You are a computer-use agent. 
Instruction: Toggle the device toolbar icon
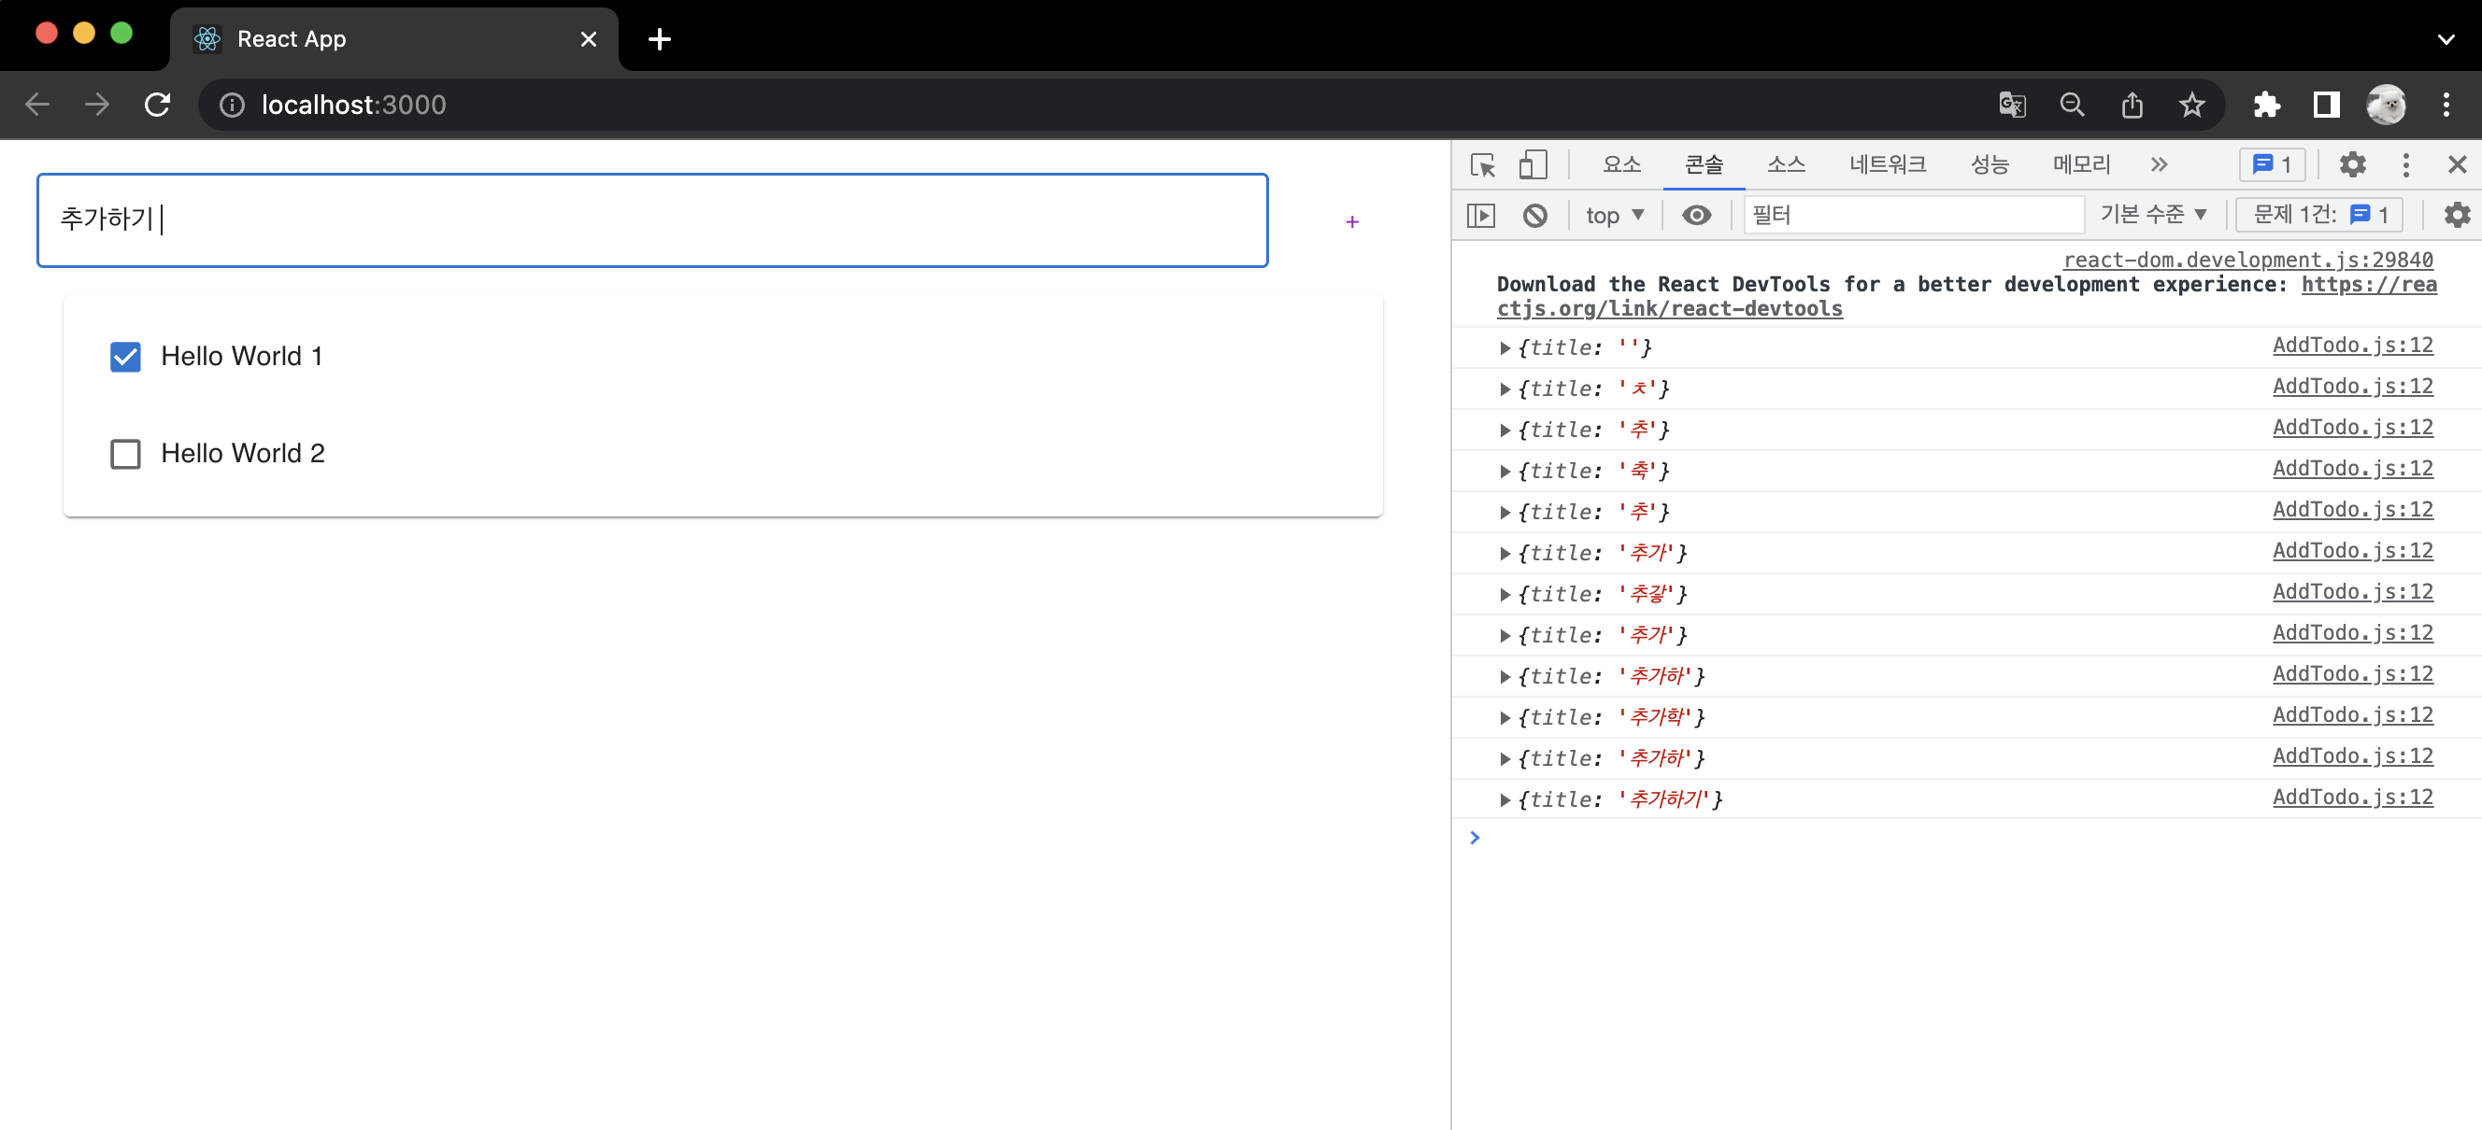point(1532,164)
